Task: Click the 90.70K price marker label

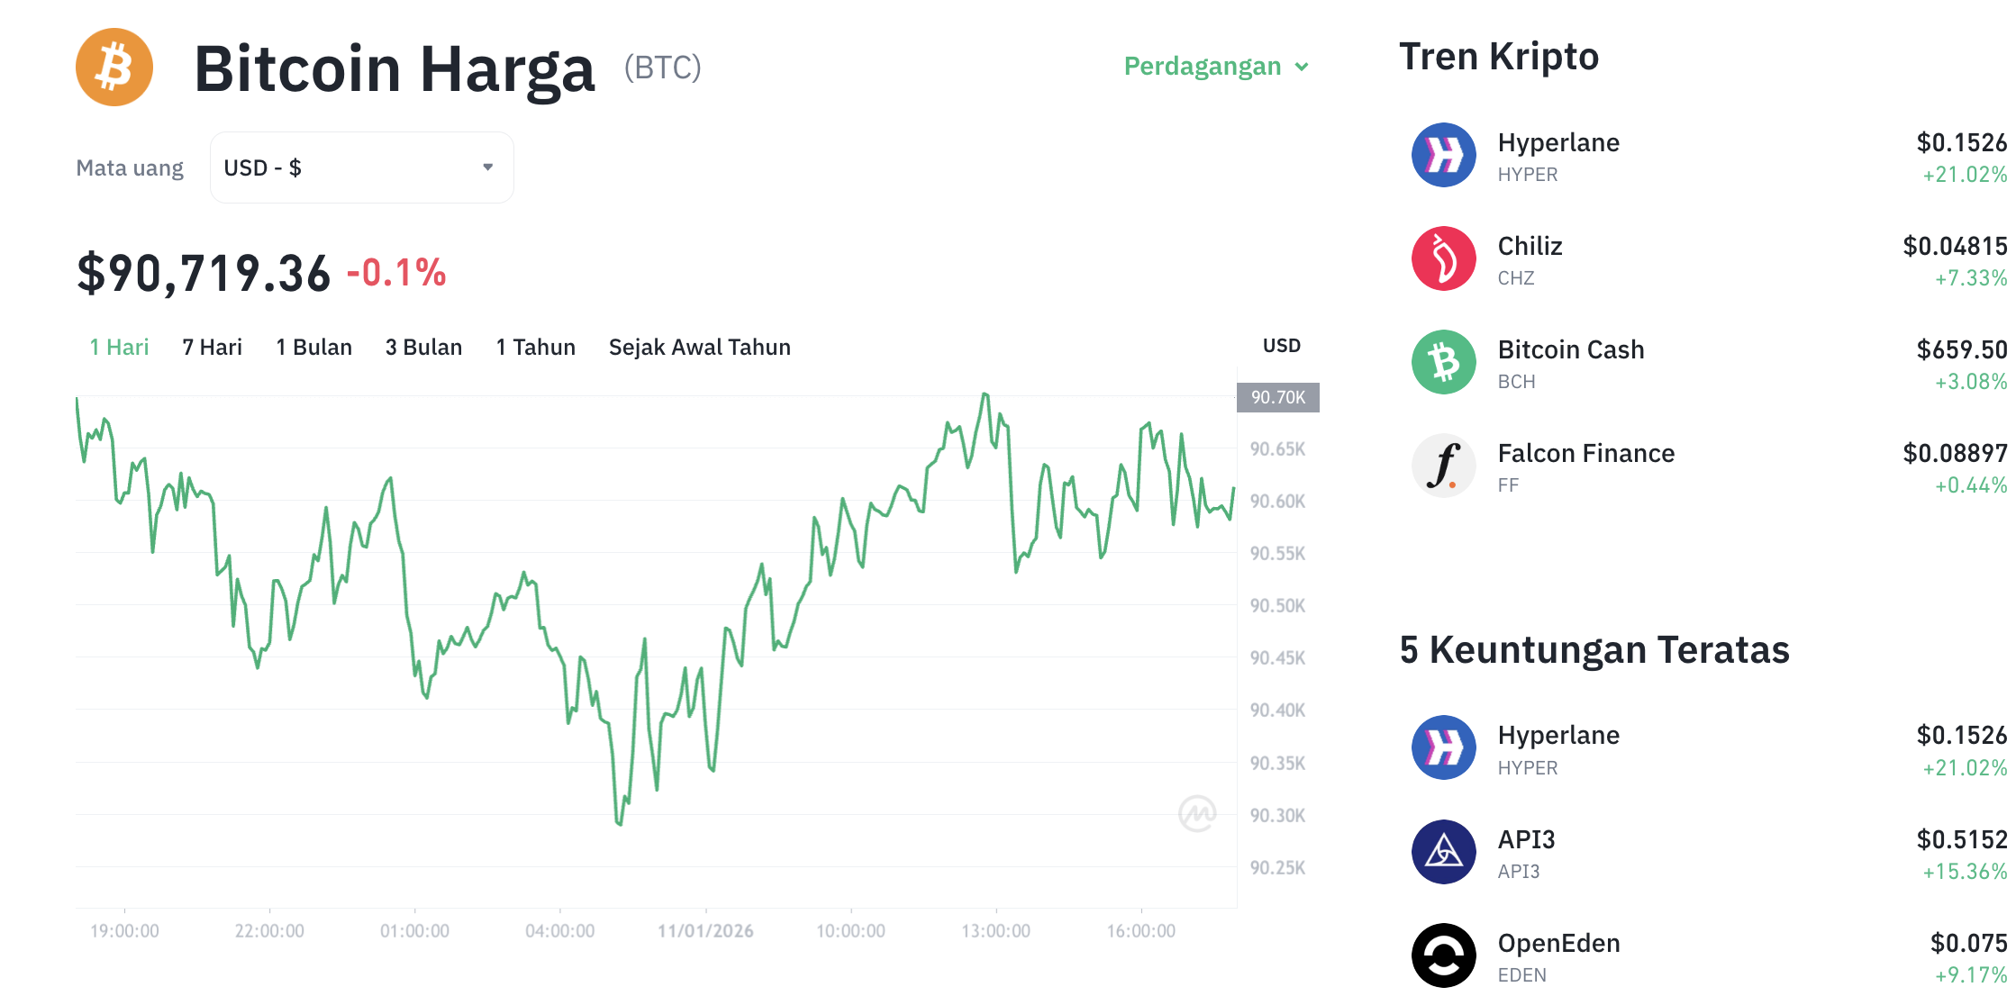Action: click(x=1277, y=396)
